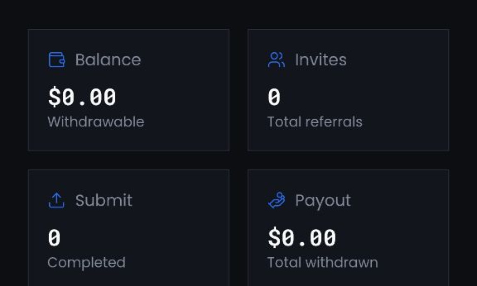Select the completed submissions count of 0

[x=55, y=237]
